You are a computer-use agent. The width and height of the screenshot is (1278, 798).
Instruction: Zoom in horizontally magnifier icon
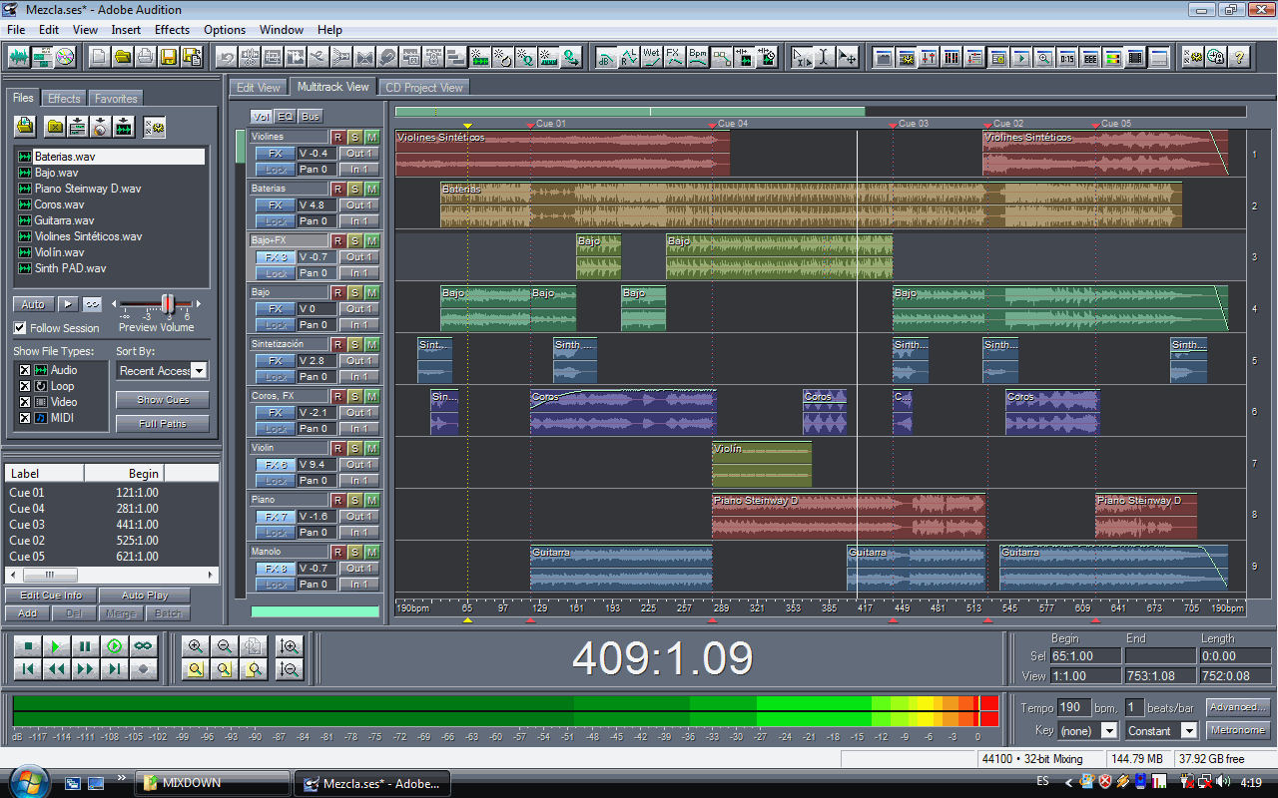click(x=196, y=646)
